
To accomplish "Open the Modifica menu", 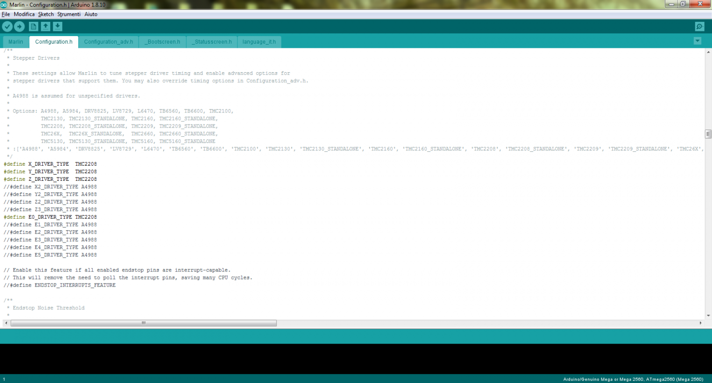I will (24, 14).
